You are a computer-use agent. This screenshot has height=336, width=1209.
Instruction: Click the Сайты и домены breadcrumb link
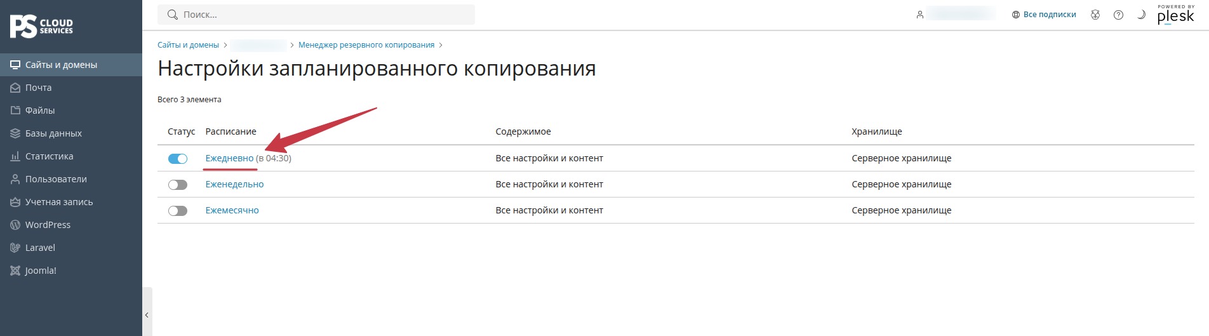pos(188,45)
